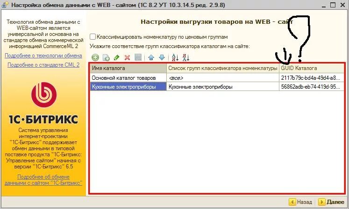Image resolution: width=349 pixels, height=209 pixels.
Task: Maximize the exchange settings window
Action: tap(333, 5)
